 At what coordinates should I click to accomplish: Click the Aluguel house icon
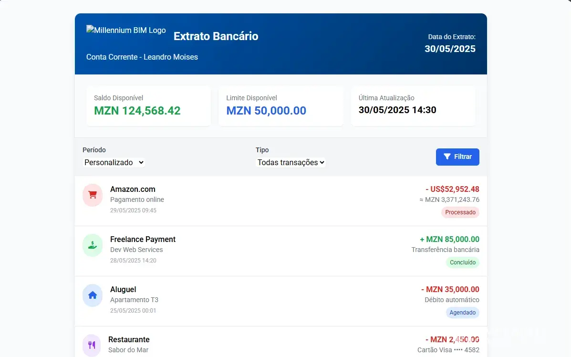(93, 295)
